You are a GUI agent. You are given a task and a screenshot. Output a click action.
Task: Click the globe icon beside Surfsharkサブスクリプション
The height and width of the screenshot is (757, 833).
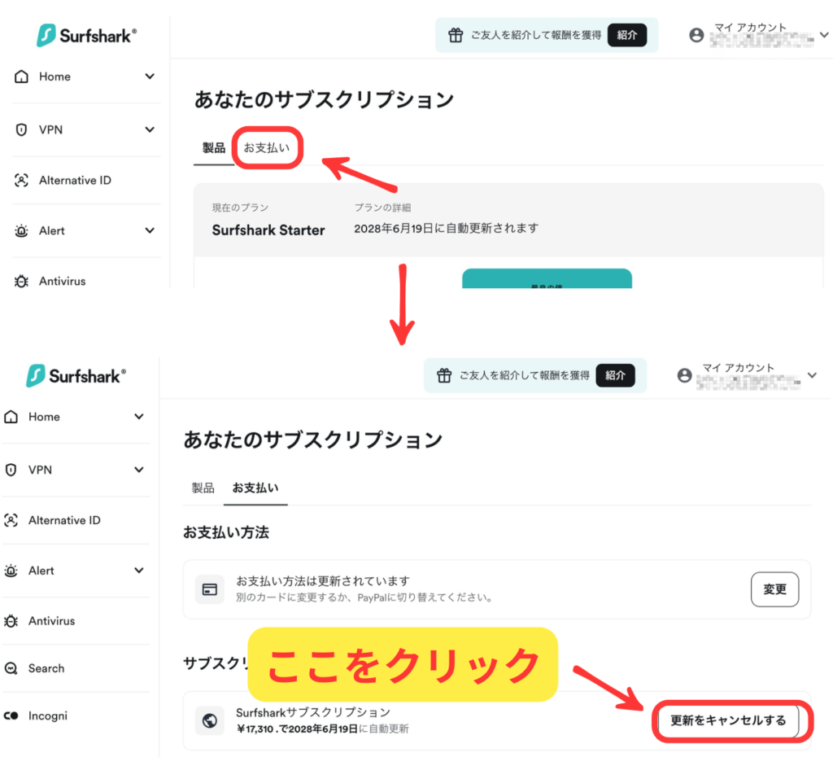(x=209, y=720)
